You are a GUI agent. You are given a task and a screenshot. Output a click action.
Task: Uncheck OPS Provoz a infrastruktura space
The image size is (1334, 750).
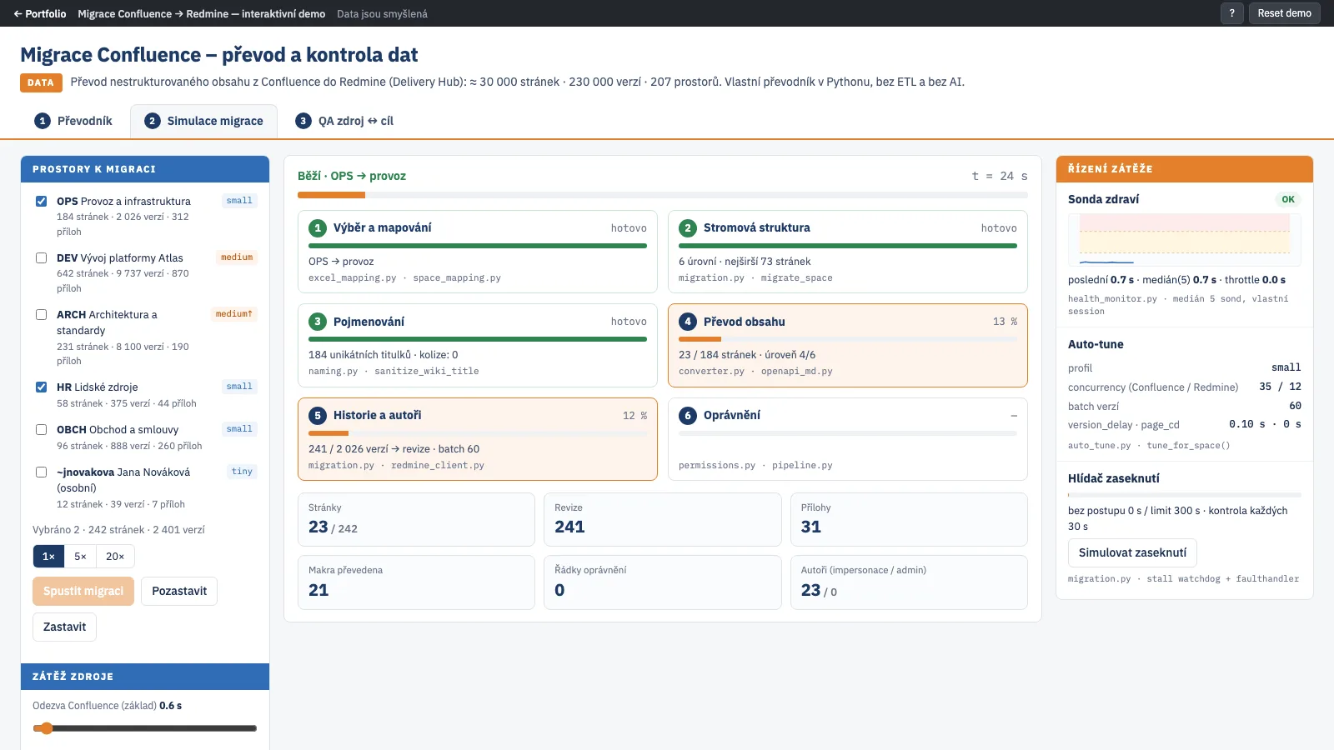coord(41,201)
